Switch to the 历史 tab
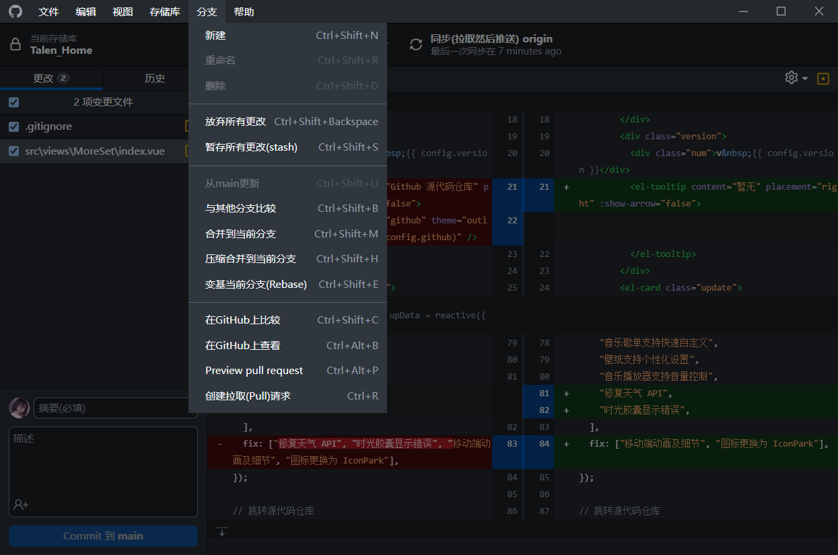838x555 pixels. point(155,78)
